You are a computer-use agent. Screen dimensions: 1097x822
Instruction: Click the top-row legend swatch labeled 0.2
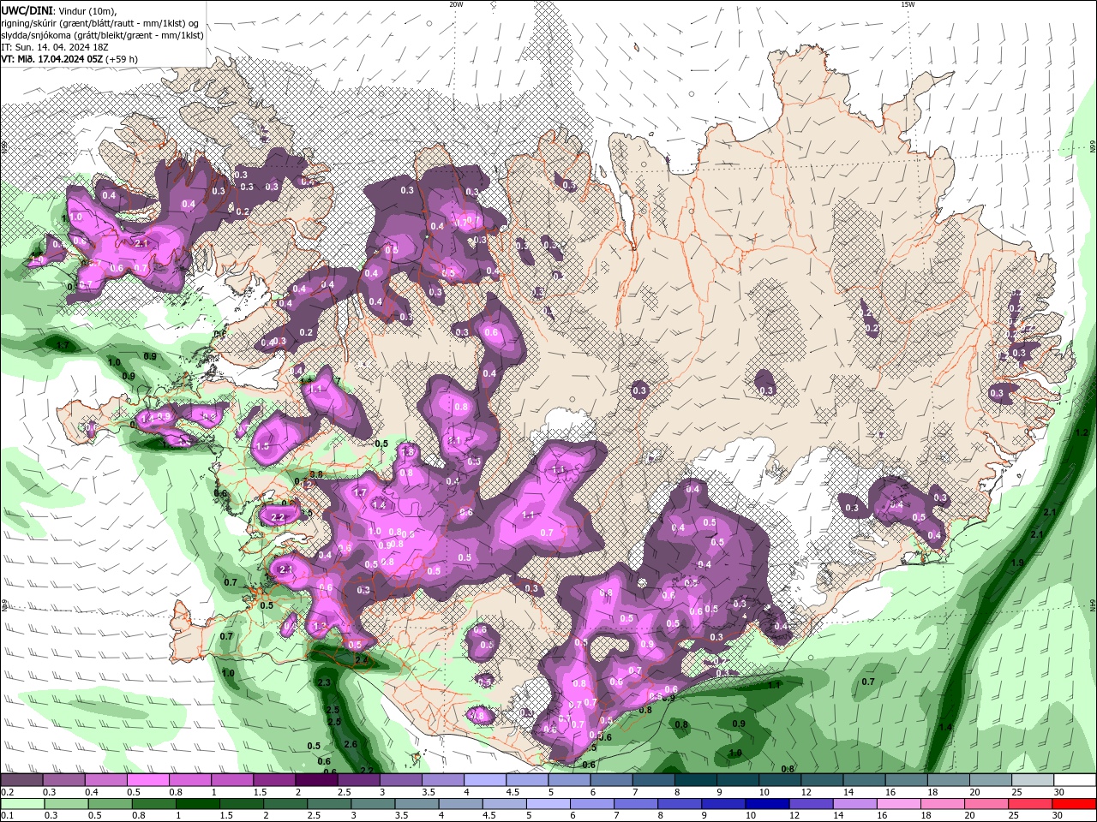click(x=21, y=780)
